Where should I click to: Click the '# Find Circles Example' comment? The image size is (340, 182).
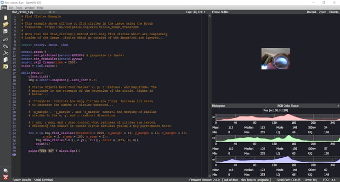pos(41,17)
